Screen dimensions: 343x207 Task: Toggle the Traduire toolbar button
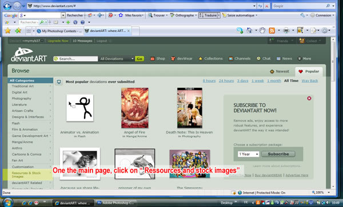[208, 15]
